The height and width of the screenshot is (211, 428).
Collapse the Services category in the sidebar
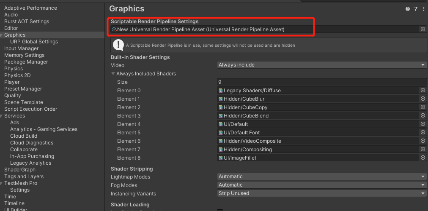[2, 116]
